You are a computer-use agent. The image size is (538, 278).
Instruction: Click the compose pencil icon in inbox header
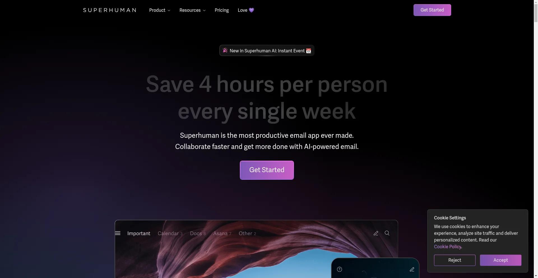[376, 233]
